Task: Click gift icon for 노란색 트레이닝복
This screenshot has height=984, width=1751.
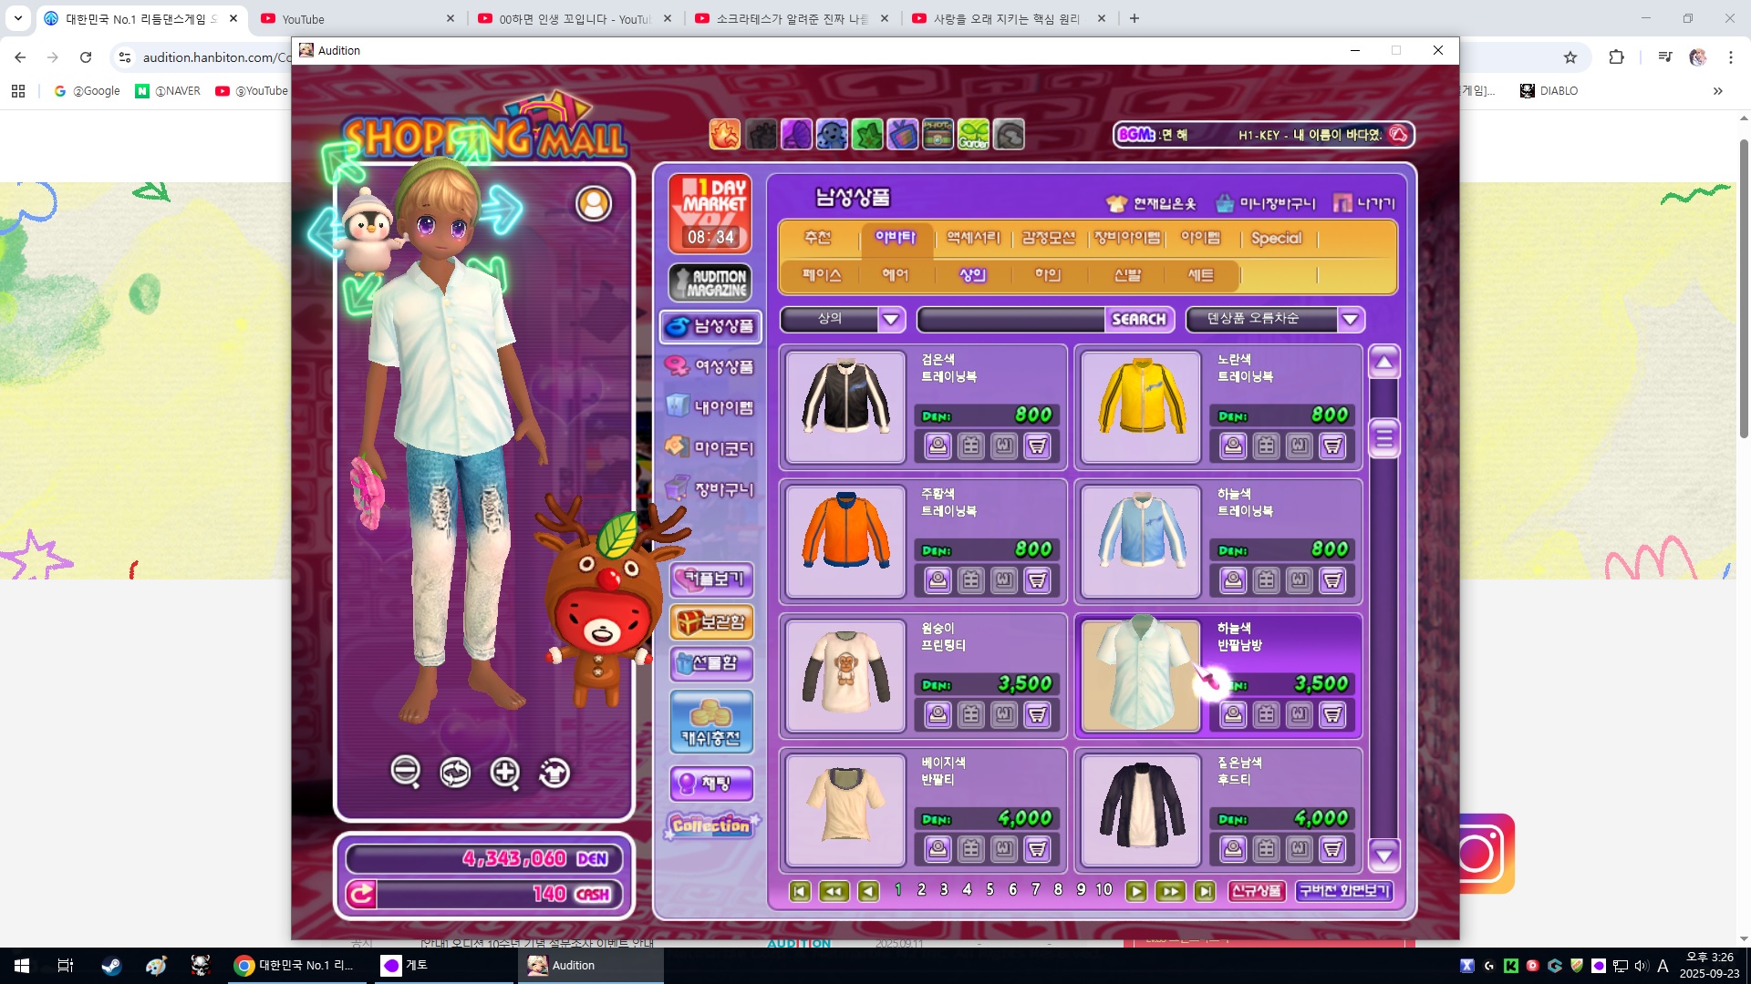Action: [x=1267, y=446]
